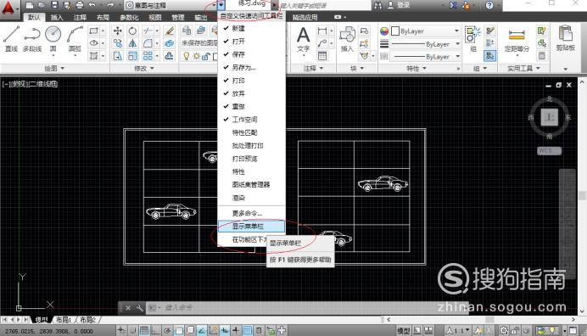Uncheck 保存 in the quick access menu
The image size is (587, 336).
(x=252, y=54)
